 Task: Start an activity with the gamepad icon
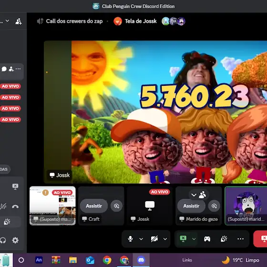coord(207,239)
